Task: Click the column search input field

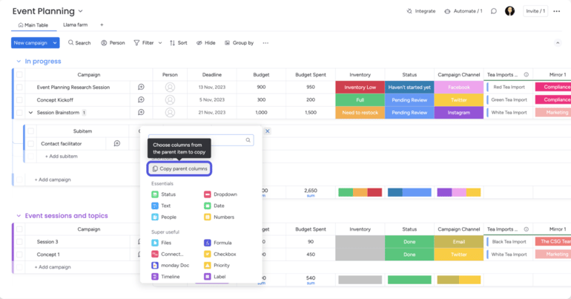Action: [201, 140]
